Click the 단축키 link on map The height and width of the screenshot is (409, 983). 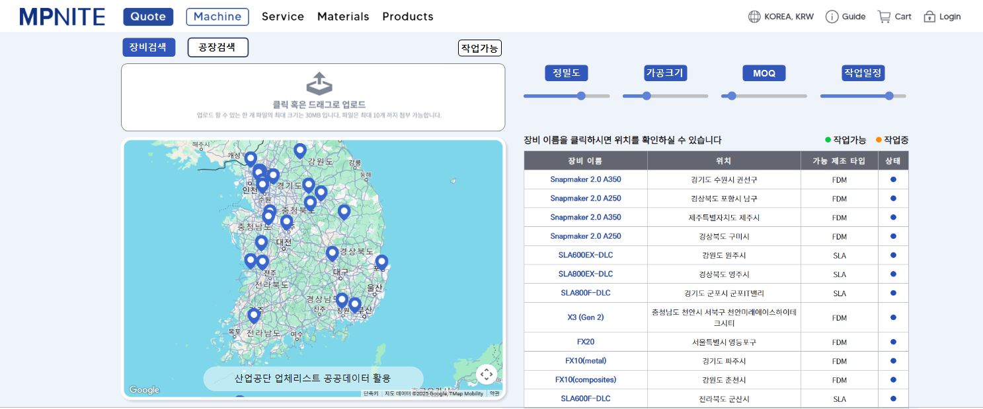[x=372, y=394]
